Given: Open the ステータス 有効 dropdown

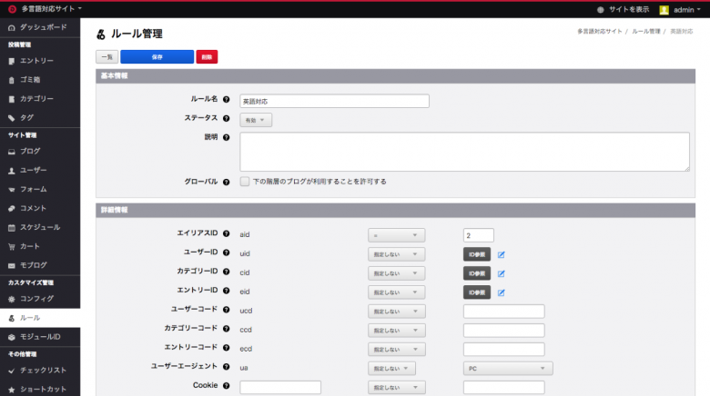Looking at the screenshot, I should 256,120.
